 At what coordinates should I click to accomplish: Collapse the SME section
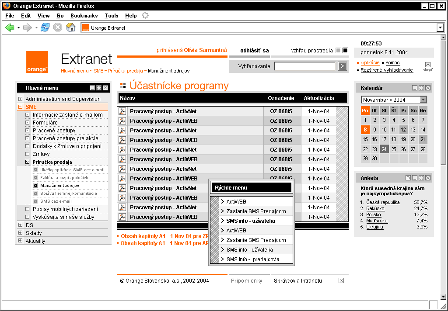[20, 107]
